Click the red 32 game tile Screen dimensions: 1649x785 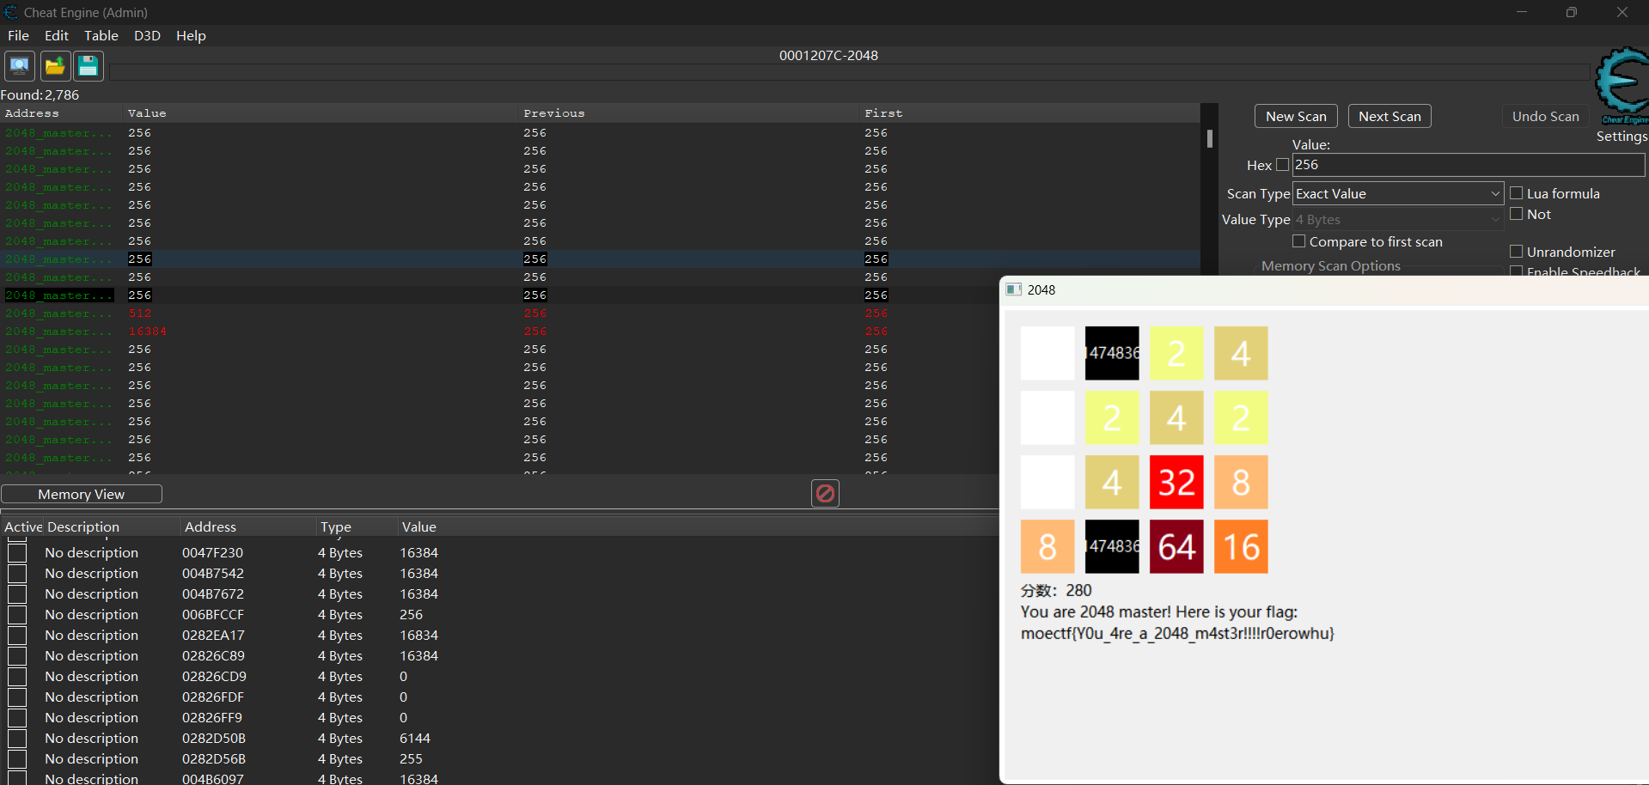[1176, 482]
